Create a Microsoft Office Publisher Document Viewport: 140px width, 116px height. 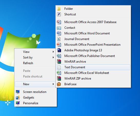93,56
